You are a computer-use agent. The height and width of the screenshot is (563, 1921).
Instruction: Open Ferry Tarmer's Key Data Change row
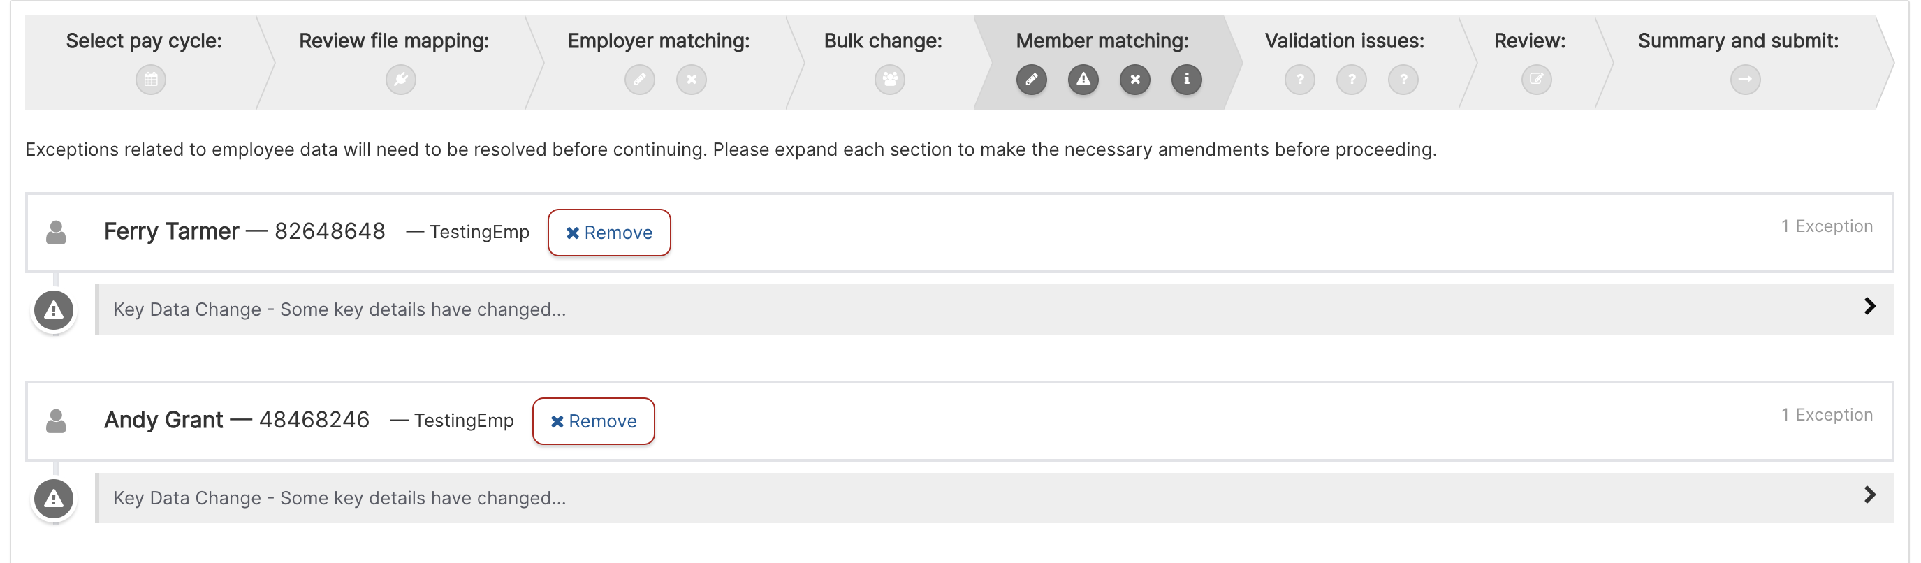tap(995, 309)
